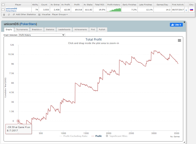Click the Total Profit chart title
Viewport: 196px width, 144px height.
tap(94, 40)
